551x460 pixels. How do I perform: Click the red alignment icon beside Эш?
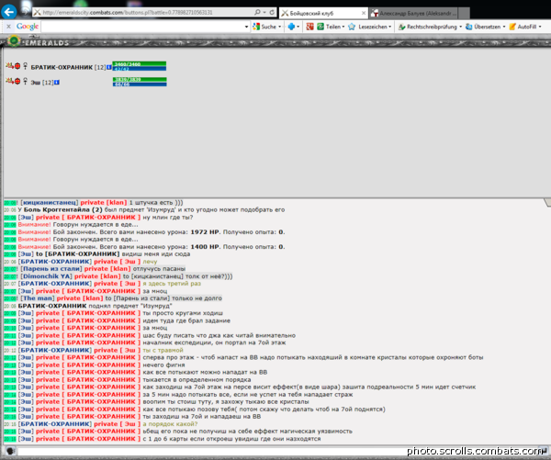pos(17,81)
